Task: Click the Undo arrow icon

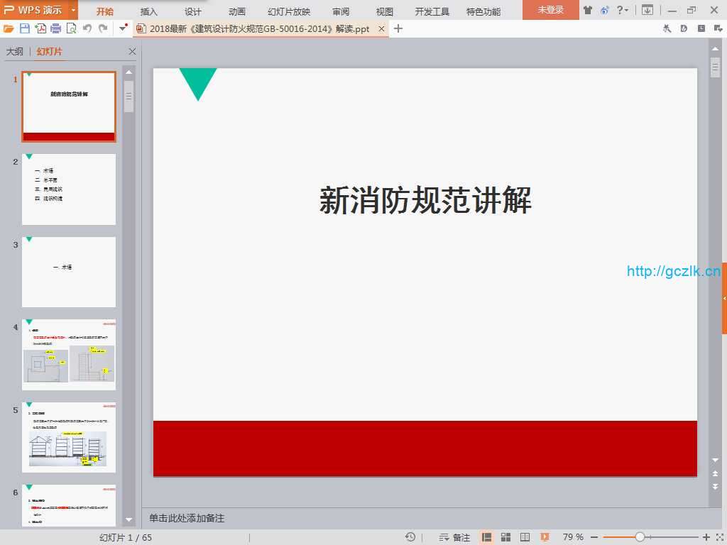Action: tap(87, 28)
